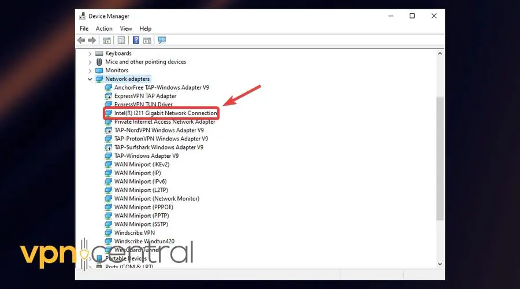Click the vertical scrollbar thumb
The image size is (520, 289).
440,158
